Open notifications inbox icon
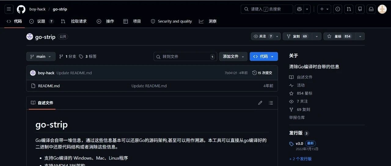The image size is (391, 166). (371, 9)
